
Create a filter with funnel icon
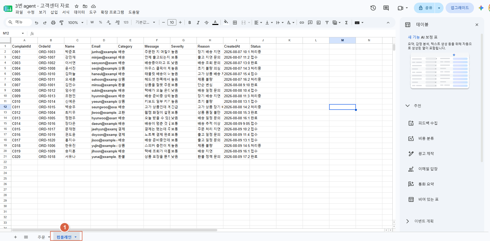[327, 23]
